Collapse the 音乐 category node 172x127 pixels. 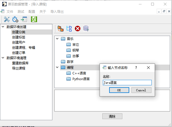pos(57,39)
